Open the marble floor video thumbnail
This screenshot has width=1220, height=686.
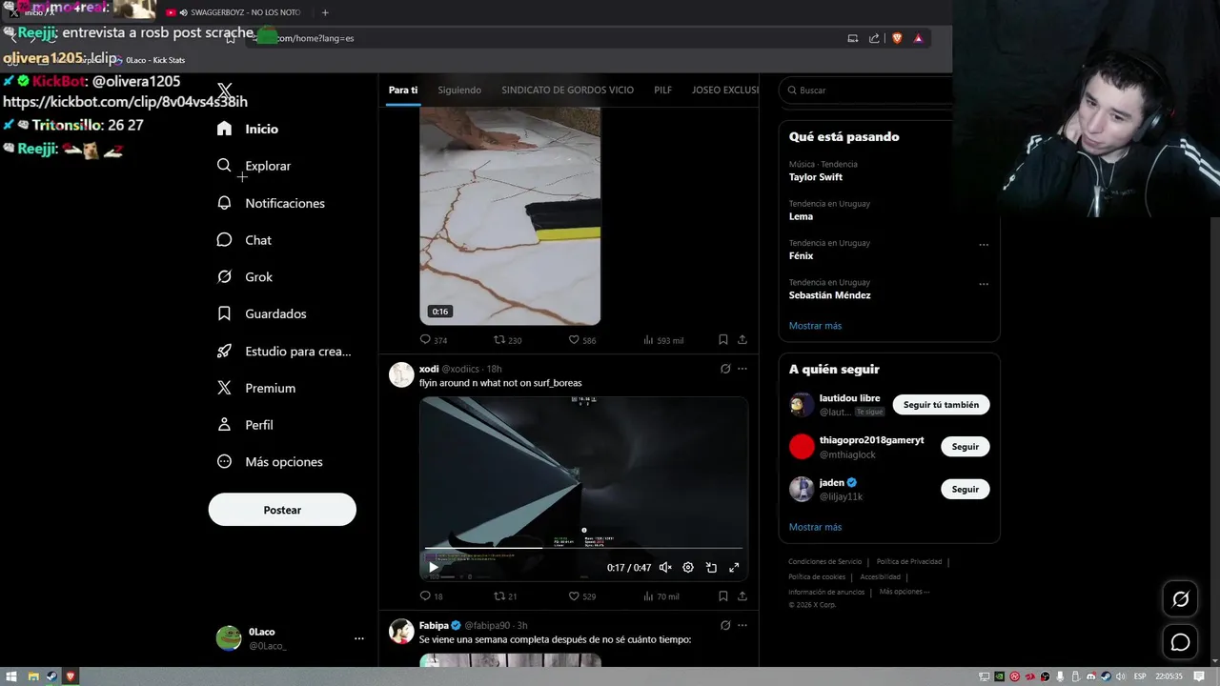coord(510,216)
